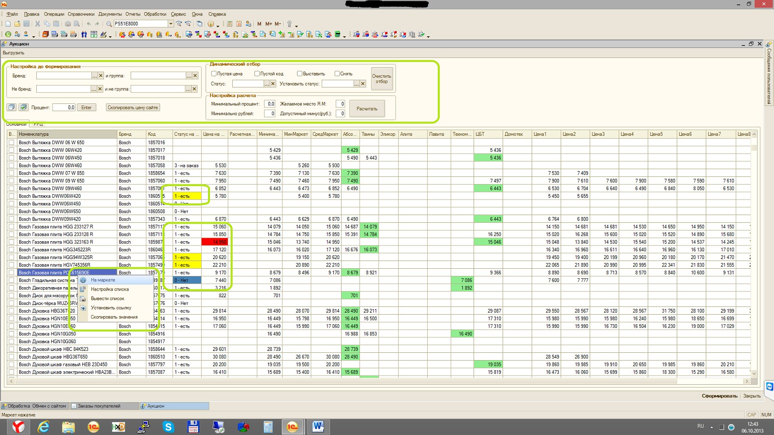Clear the 'и группа' field with X icon
The width and height of the screenshot is (774, 435).
[x=195, y=75]
